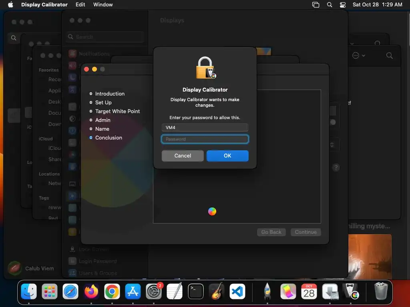Open Calendar from the Dock

point(309,291)
